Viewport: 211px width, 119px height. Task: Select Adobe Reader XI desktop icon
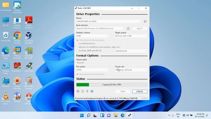[29, 22]
